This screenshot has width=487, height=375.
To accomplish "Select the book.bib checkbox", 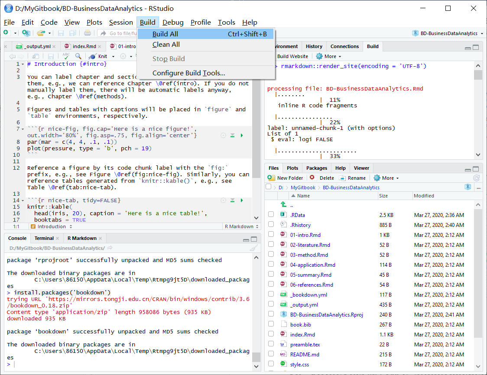I will 271,324.
